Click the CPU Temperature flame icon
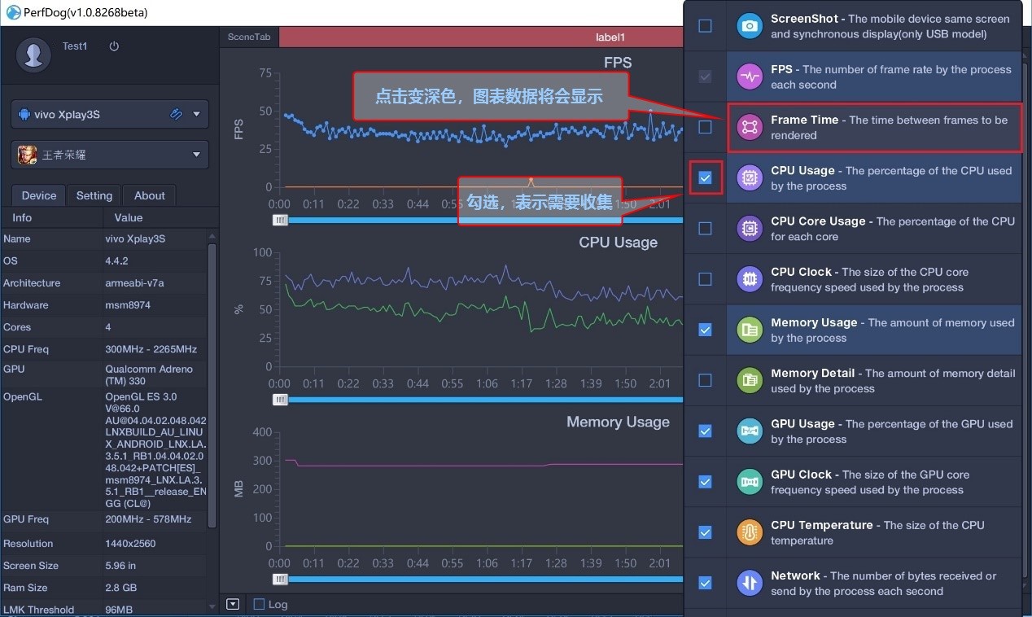The height and width of the screenshot is (617, 1032). click(x=749, y=532)
